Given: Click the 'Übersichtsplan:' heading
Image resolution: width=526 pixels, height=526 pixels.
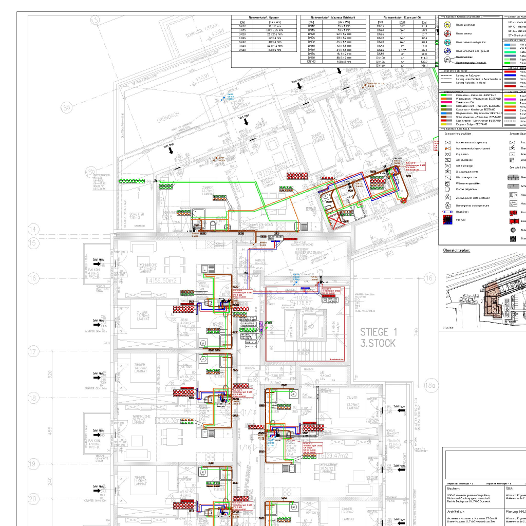Looking at the screenshot, I should tap(457, 250).
